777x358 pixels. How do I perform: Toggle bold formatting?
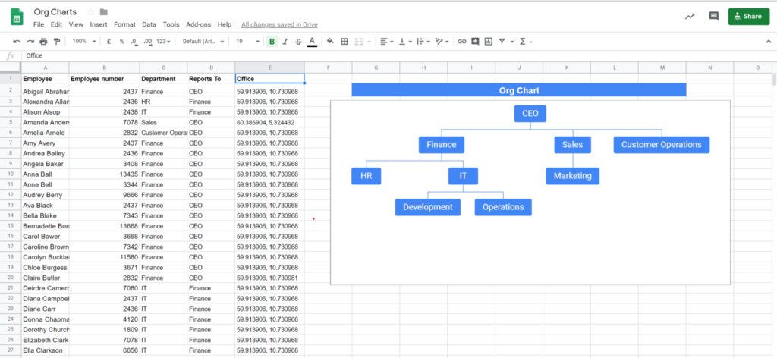tap(272, 42)
